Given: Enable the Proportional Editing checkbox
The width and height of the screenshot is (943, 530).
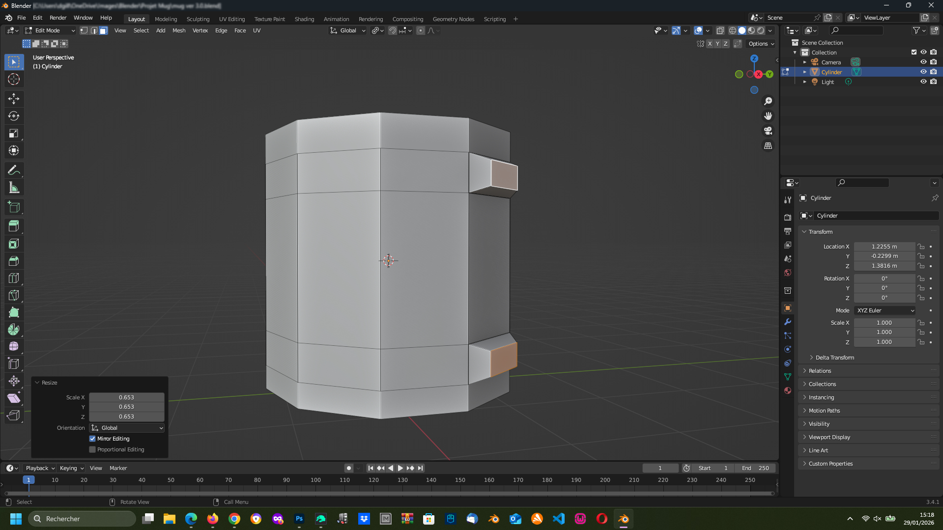Looking at the screenshot, I should (92, 449).
